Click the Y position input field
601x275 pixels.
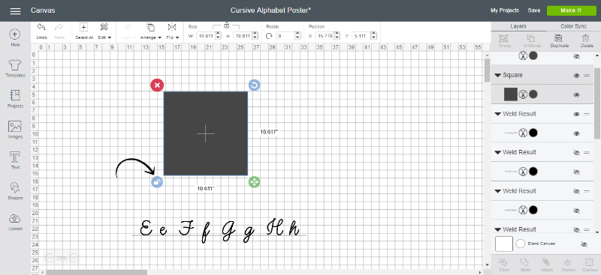361,36
